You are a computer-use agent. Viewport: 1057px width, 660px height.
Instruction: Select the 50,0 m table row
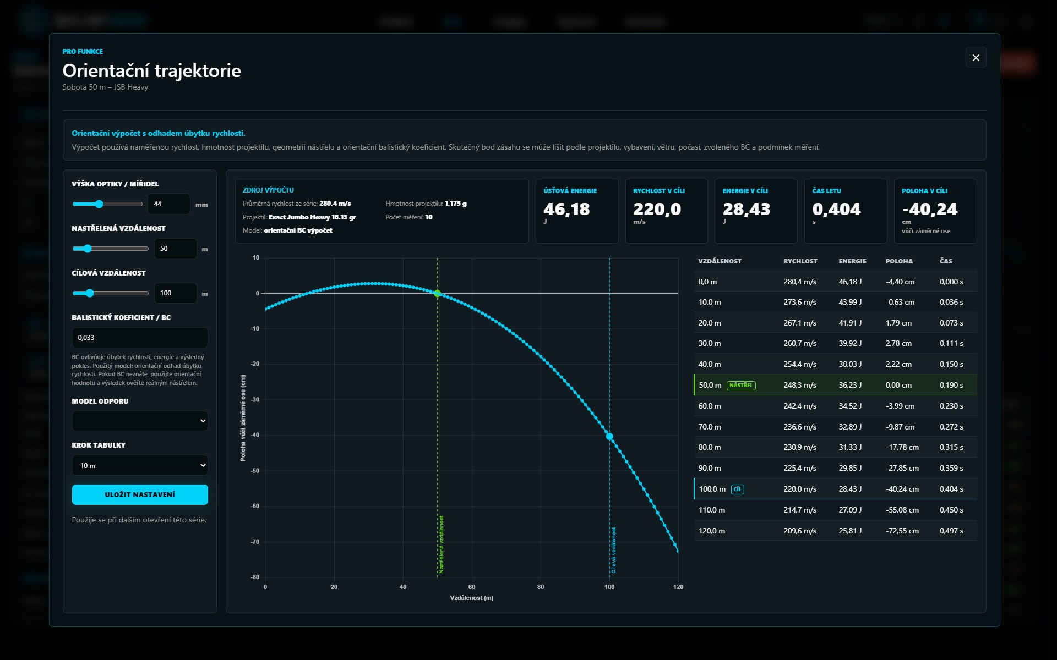click(835, 385)
